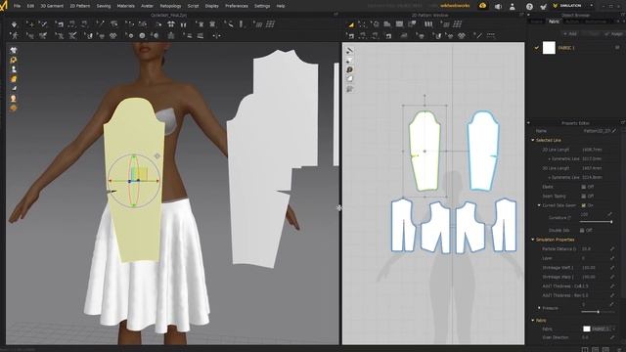626x352 pixels.
Task: Edit the Grain Direction value pencil
Action: pos(611,337)
